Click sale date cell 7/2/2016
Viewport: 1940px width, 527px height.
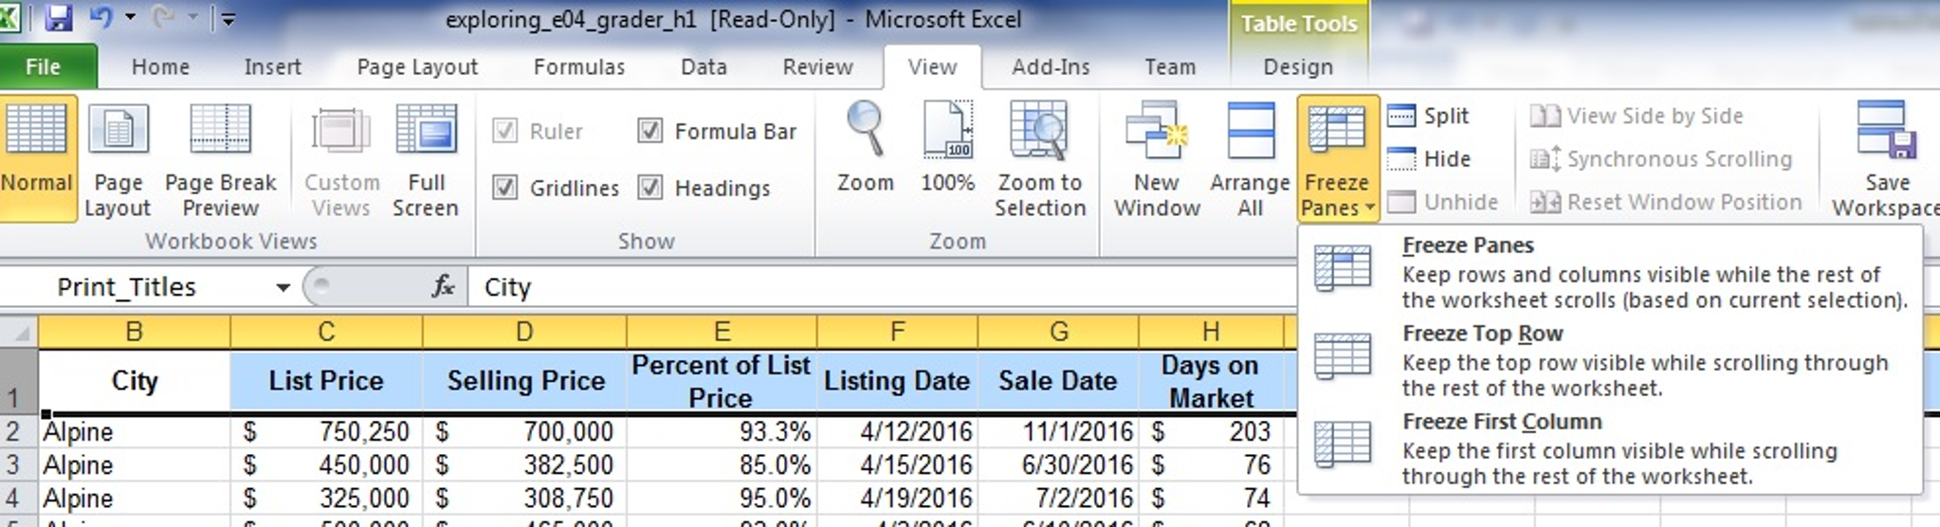tap(1058, 498)
